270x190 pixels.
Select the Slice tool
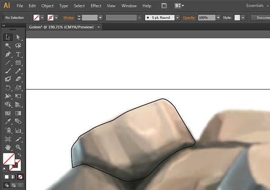[x=18, y=139]
